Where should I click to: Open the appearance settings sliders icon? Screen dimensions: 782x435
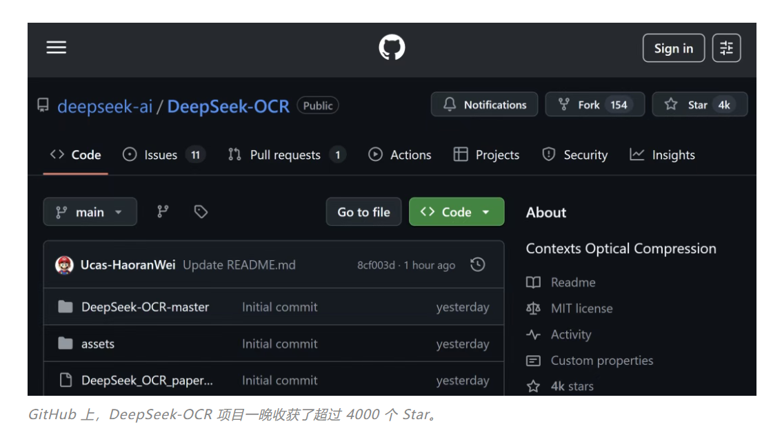click(726, 48)
